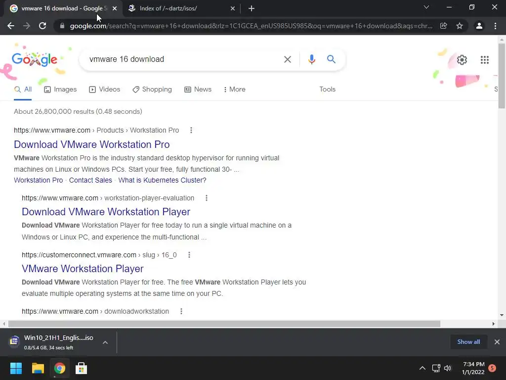506x380 pixels.
Task: Reload the current page
Action: 42,26
